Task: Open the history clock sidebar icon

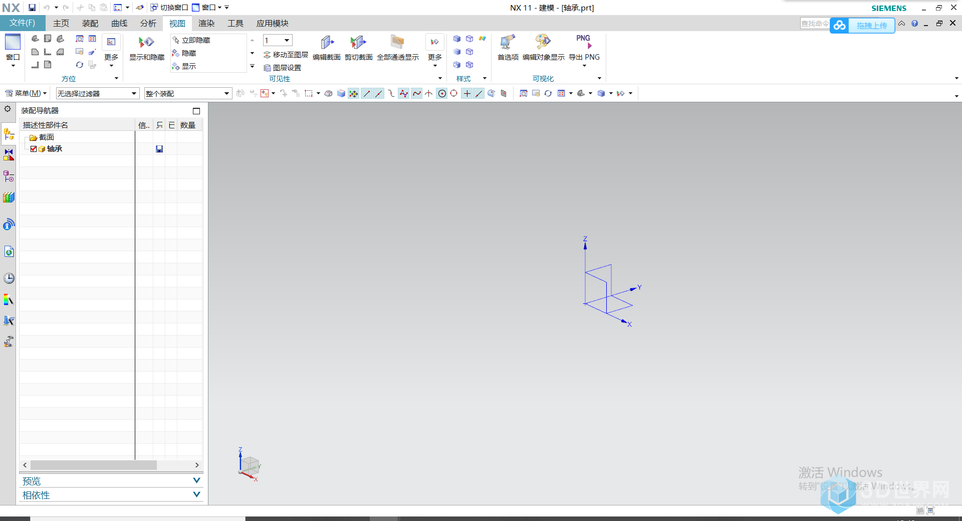Action: [9, 278]
